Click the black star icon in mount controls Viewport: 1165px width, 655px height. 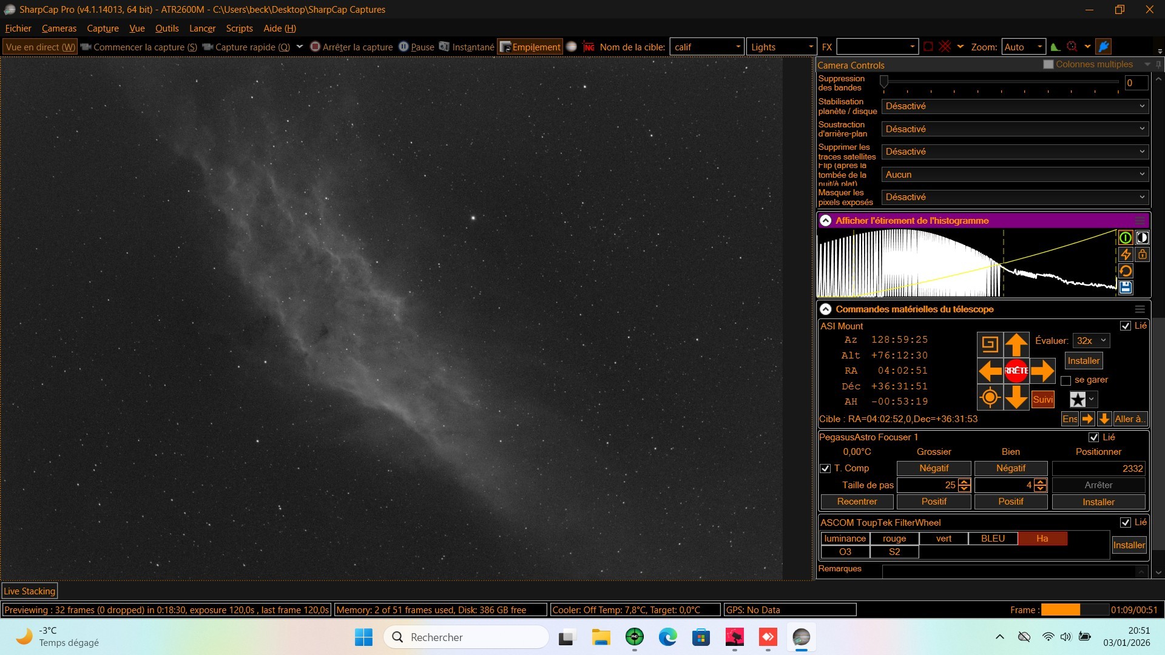[1078, 399]
